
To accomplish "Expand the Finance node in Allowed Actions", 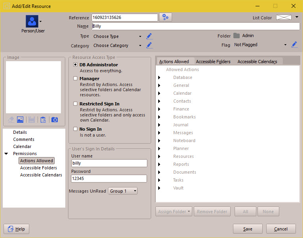I will tap(159, 109).
